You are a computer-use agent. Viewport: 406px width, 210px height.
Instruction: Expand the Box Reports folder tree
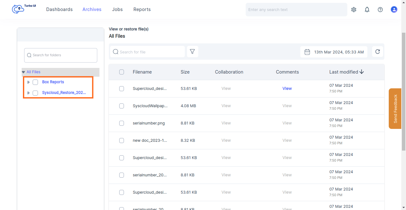(28, 82)
